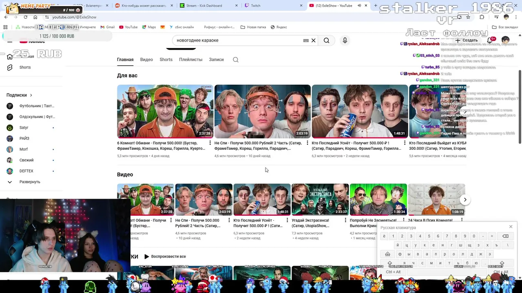Expand the Подписки section arrow
The image size is (522, 293).
click(x=31, y=95)
